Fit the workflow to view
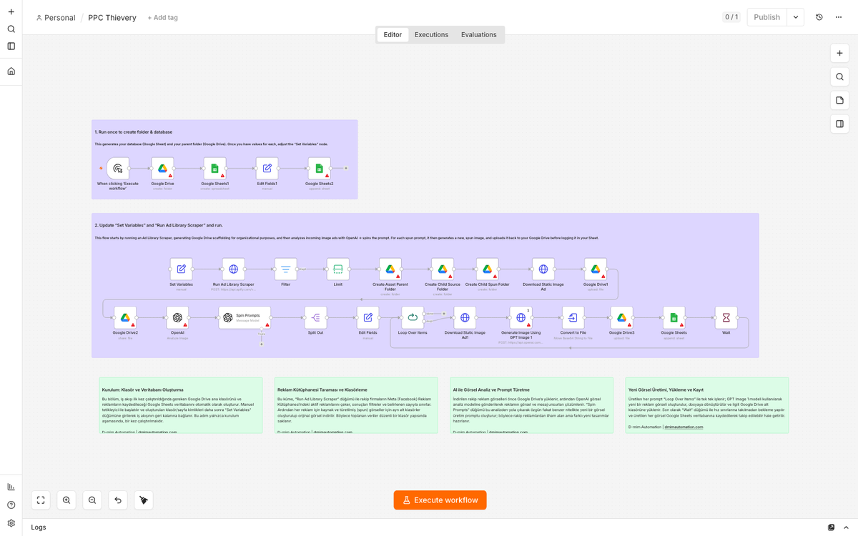Screen dimensions: 858x536 (x=41, y=500)
